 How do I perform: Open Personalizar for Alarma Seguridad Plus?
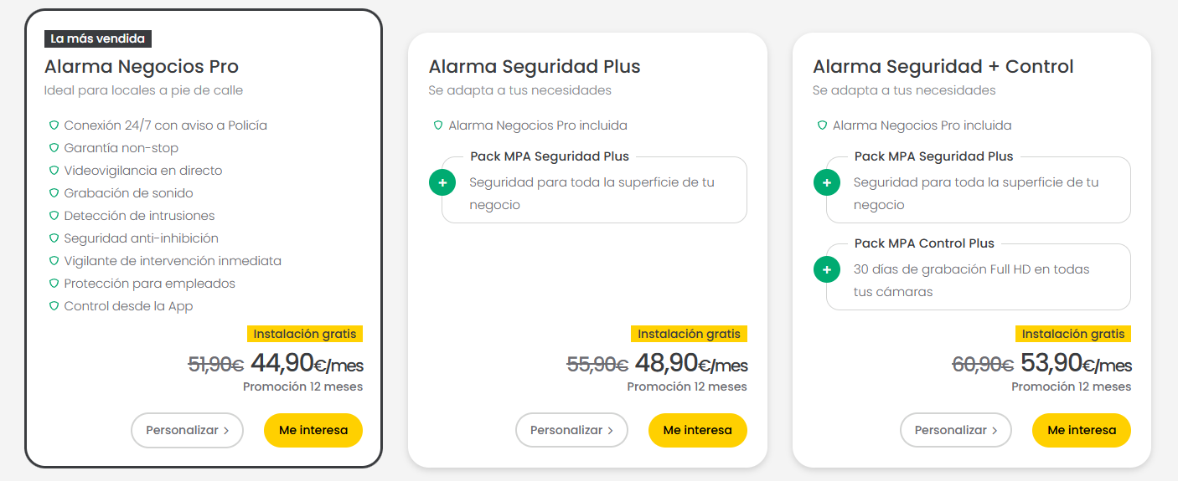coord(571,430)
